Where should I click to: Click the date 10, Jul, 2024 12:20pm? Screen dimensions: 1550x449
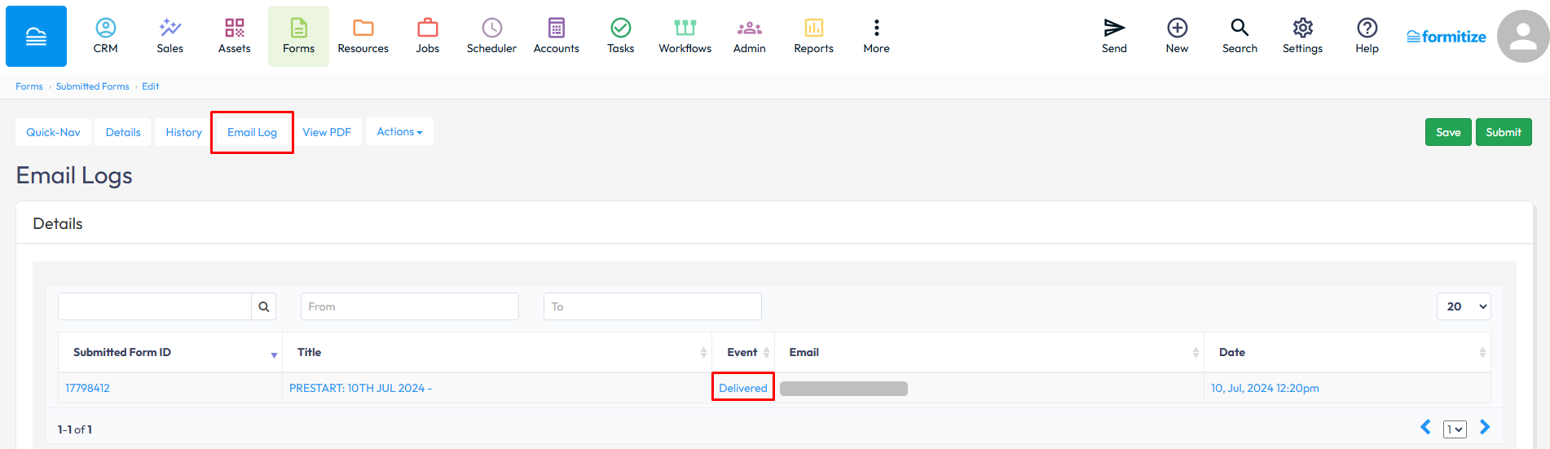tap(1265, 388)
